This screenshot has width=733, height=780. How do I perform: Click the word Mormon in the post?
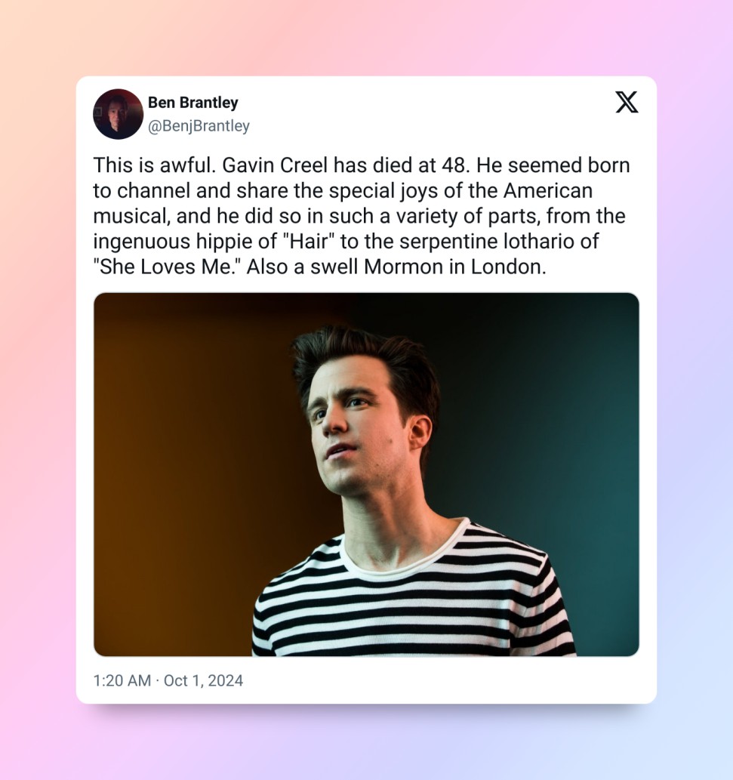pyautogui.click(x=403, y=267)
